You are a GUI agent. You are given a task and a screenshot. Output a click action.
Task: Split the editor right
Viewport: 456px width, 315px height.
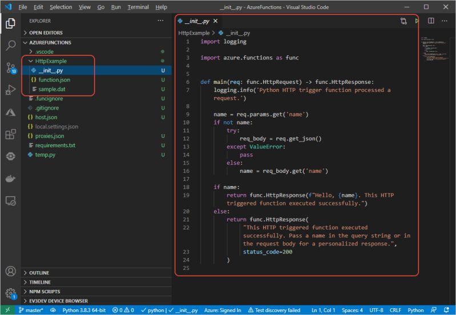point(431,21)
